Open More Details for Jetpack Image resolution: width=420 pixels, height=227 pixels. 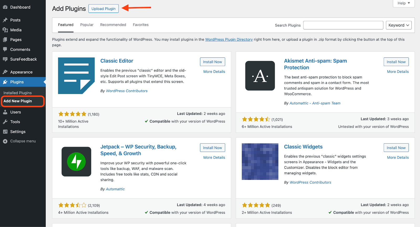point(214,158)
